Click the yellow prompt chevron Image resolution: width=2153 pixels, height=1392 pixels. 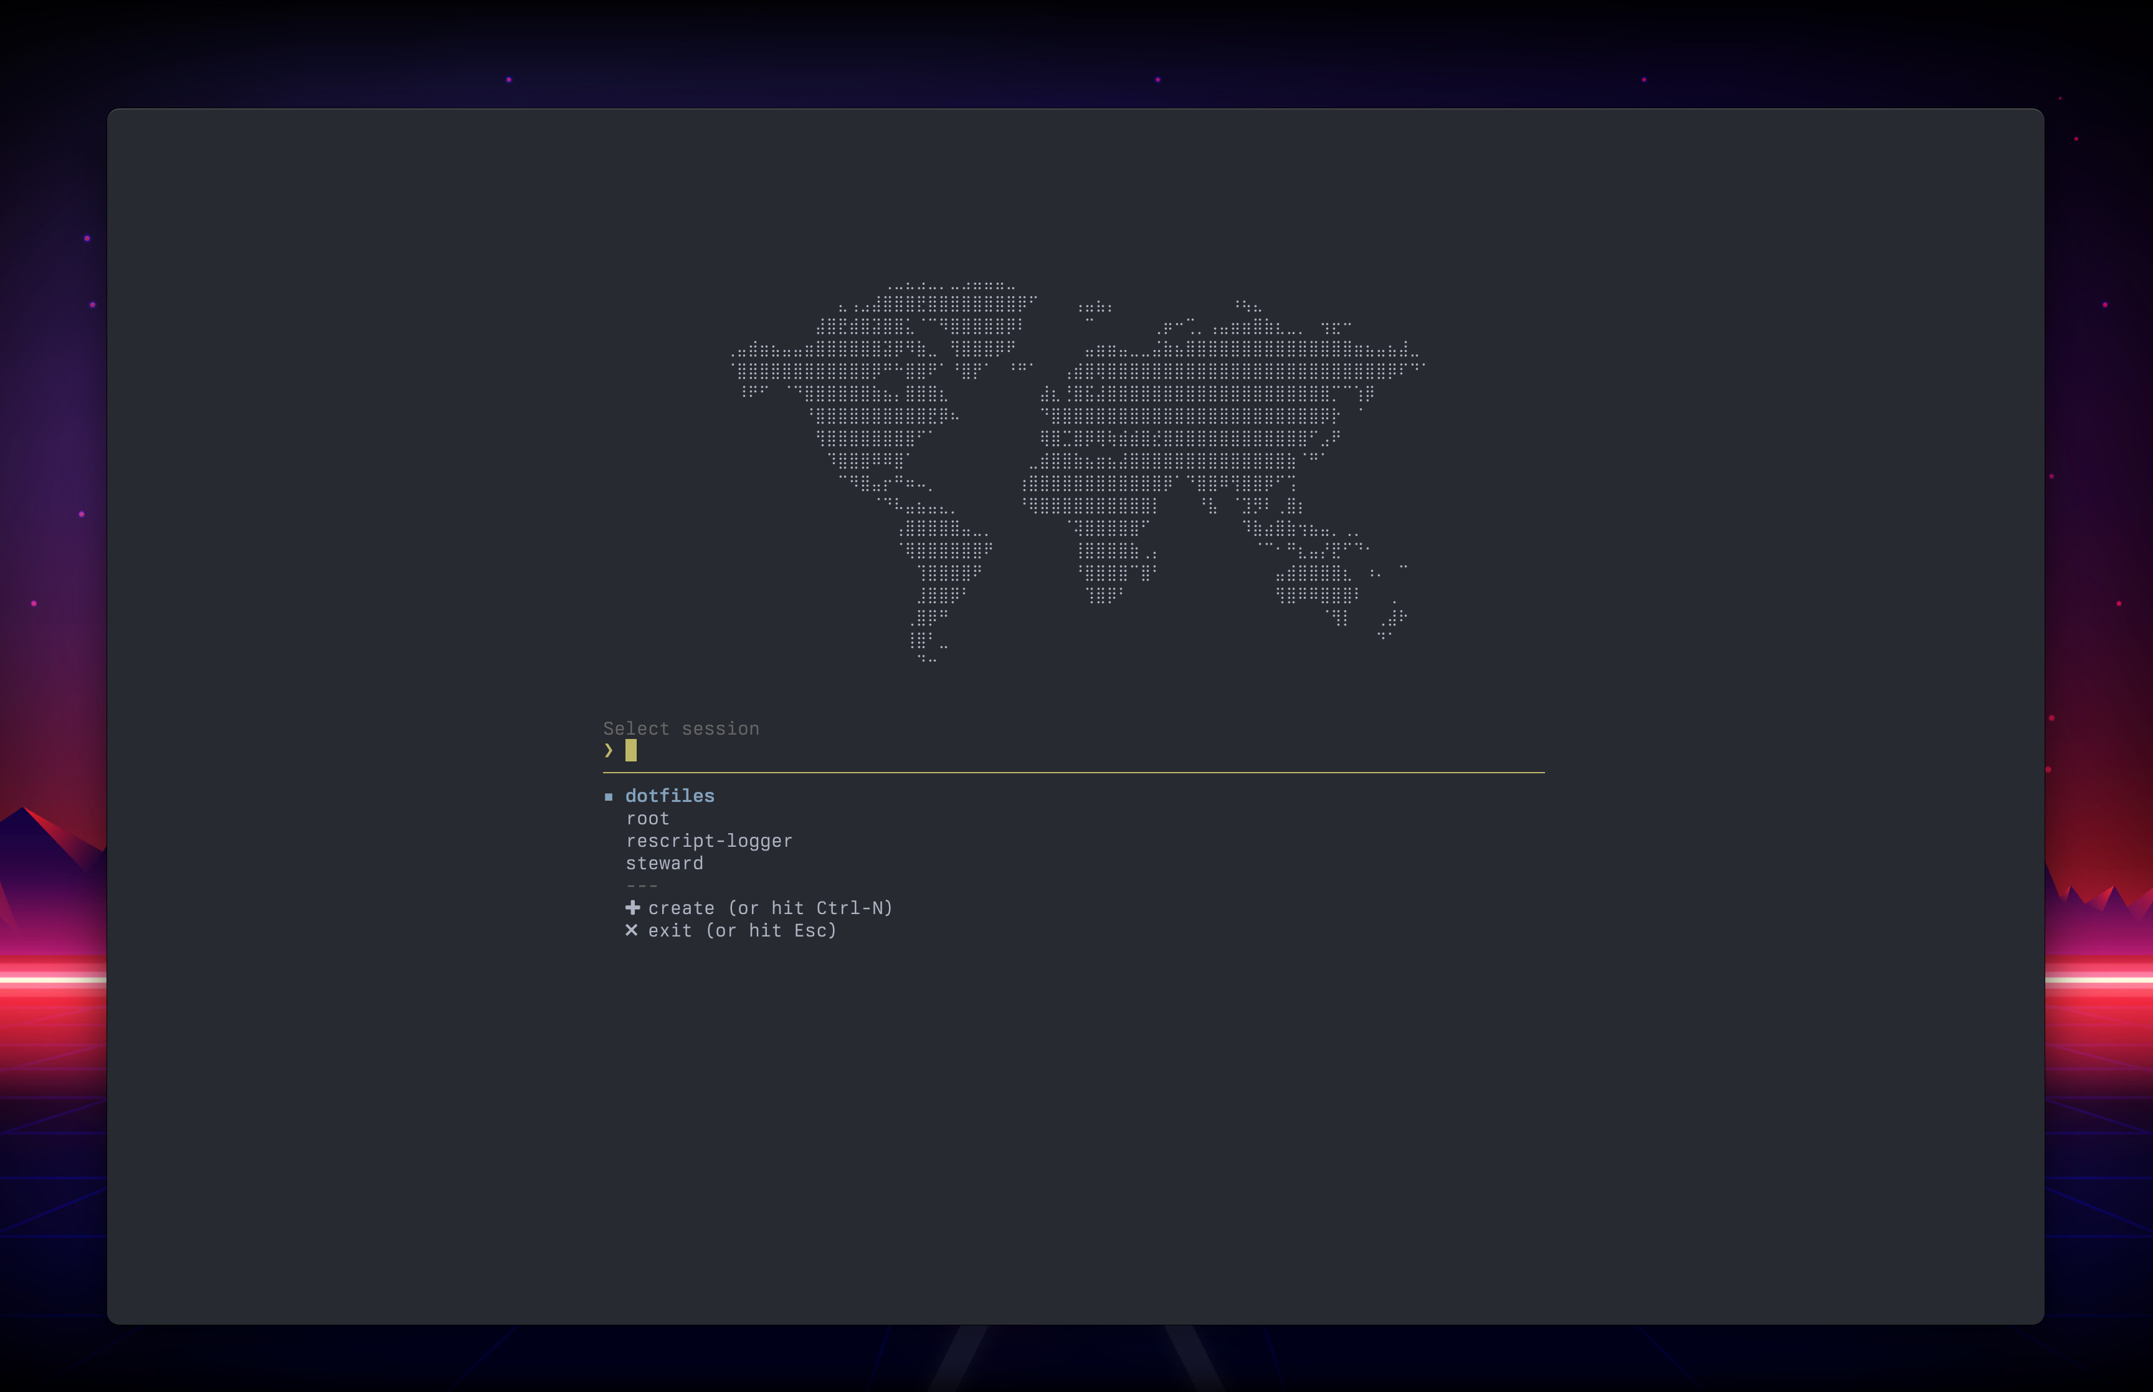coord(609,750)
